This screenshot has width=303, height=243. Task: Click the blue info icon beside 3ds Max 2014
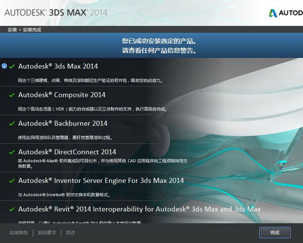point(4,66)
